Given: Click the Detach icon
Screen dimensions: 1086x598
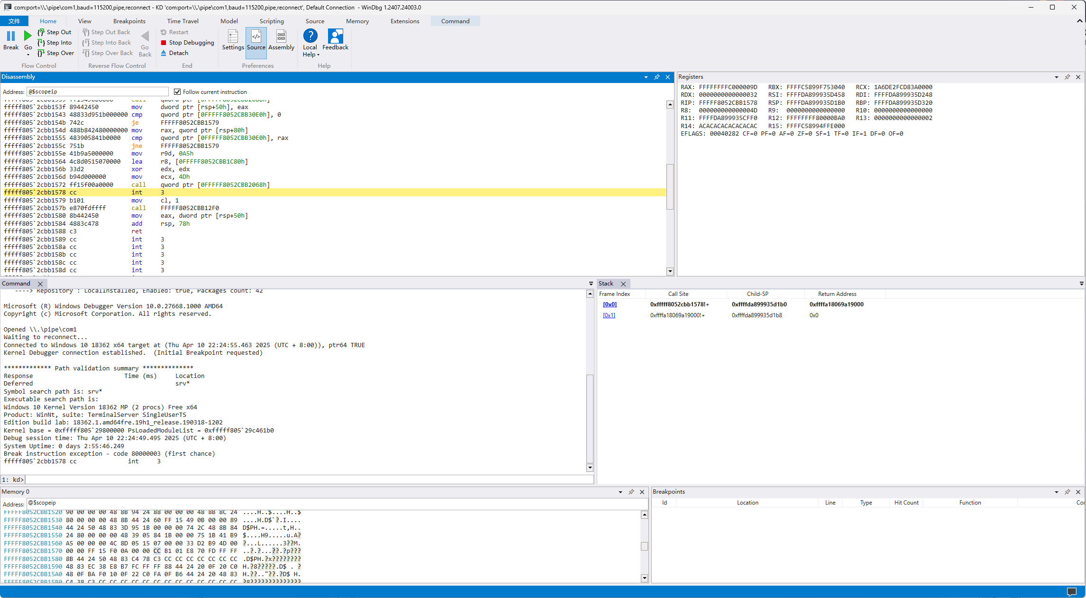Looking at the screenshot, I should [x=164, y=53].
